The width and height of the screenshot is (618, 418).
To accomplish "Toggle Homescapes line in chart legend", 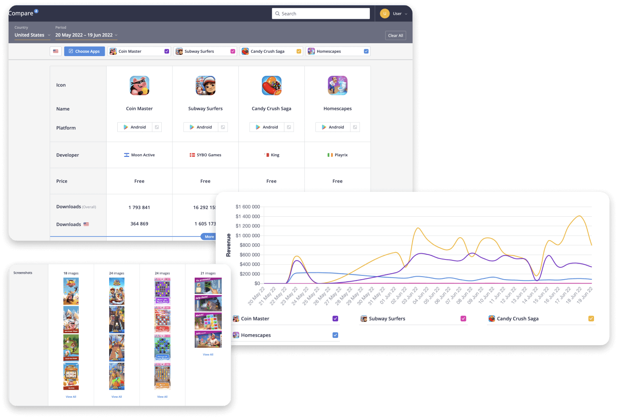I will 336,335.
